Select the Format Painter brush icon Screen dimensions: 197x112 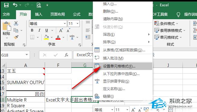[x=16, y=37]
